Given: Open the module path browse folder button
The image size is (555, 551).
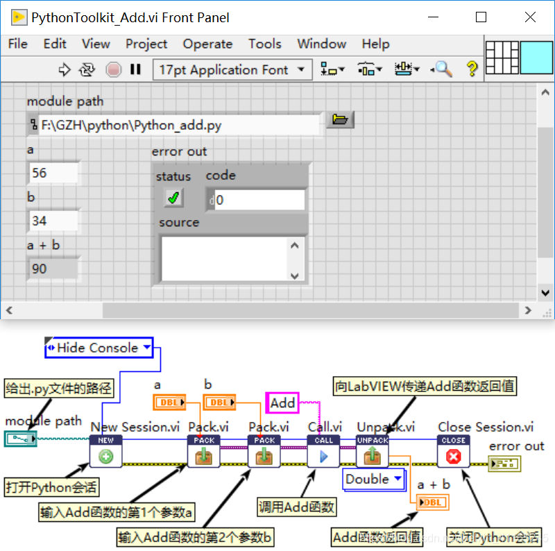Looking at the screenshot, I should point(340,119).
